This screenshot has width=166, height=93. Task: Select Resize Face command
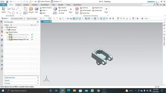coord(85,13)
